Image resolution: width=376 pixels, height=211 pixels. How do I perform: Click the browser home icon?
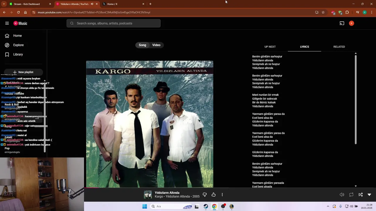pos(25,12)
